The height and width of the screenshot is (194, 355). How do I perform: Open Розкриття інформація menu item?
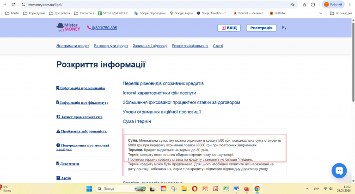(190, 46)
